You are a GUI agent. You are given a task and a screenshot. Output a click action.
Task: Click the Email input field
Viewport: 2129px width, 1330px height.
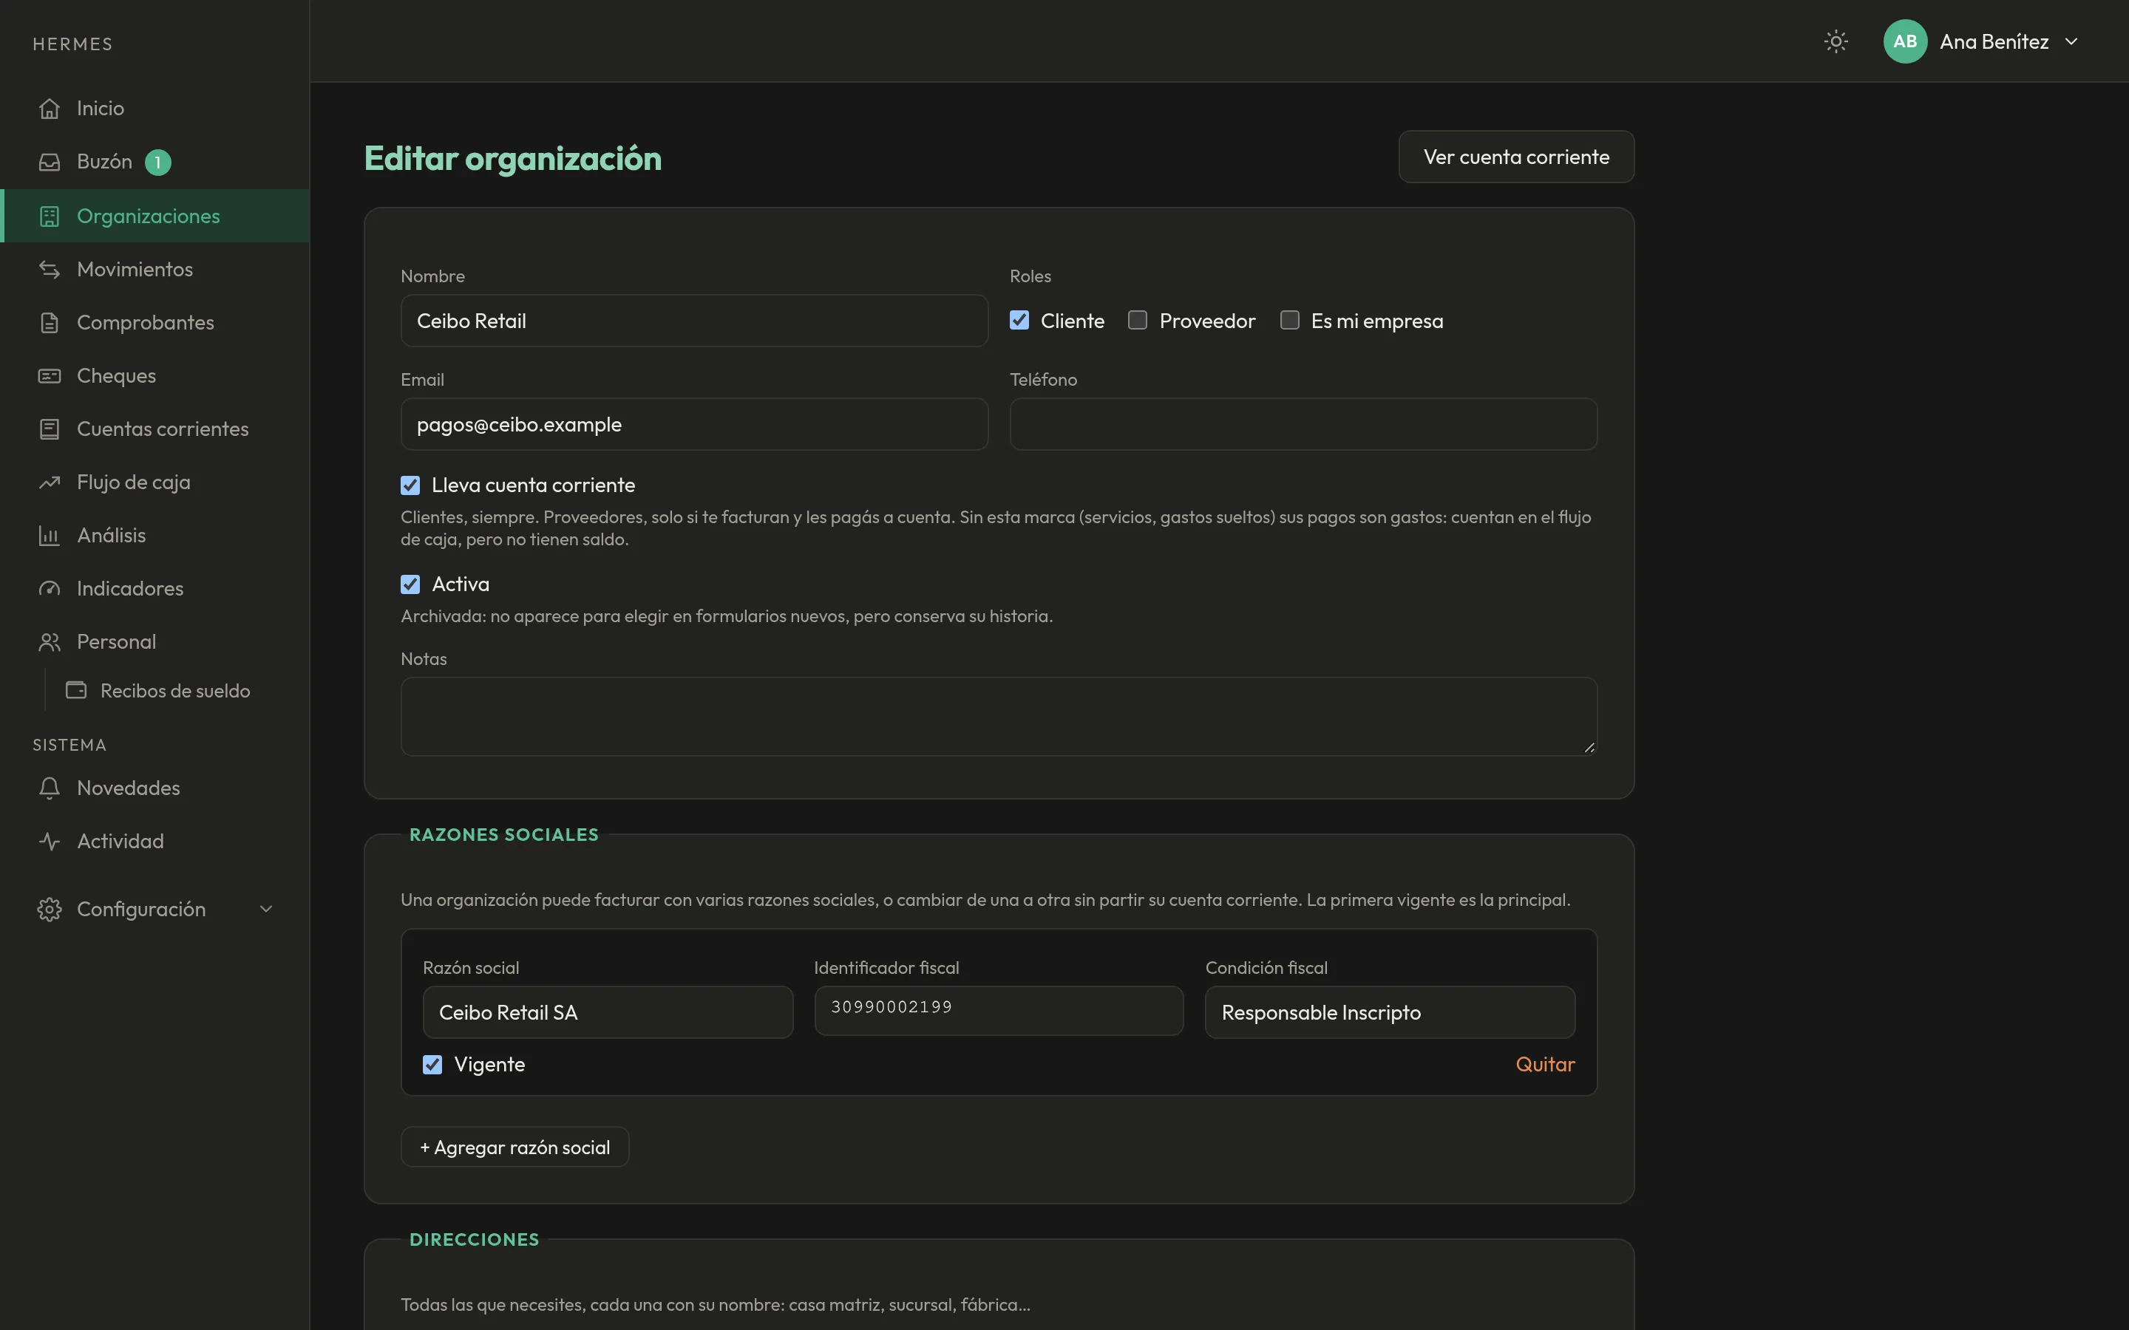(x=694, y=425)
